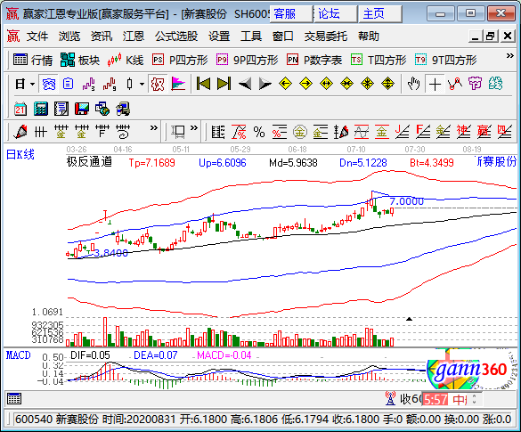Jump to the first bar
Screen dimensions: 521x432
203,84
